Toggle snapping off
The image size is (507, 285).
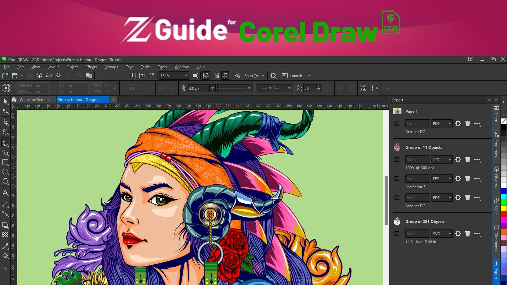[237, 76]
